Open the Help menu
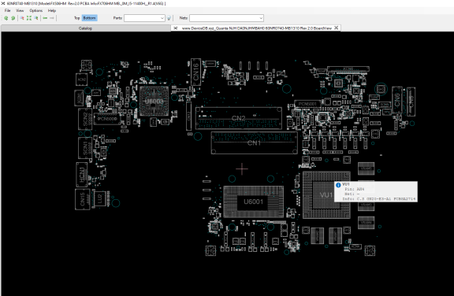 click(52, 11)
